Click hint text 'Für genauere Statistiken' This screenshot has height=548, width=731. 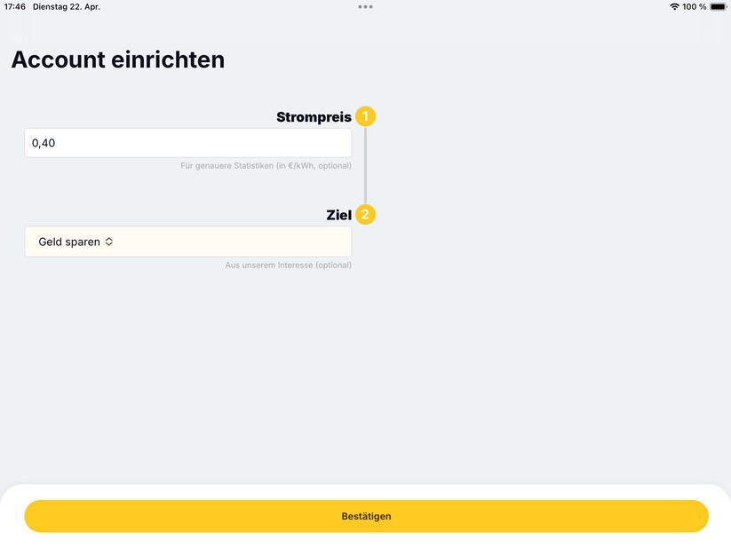click(266, 166)
